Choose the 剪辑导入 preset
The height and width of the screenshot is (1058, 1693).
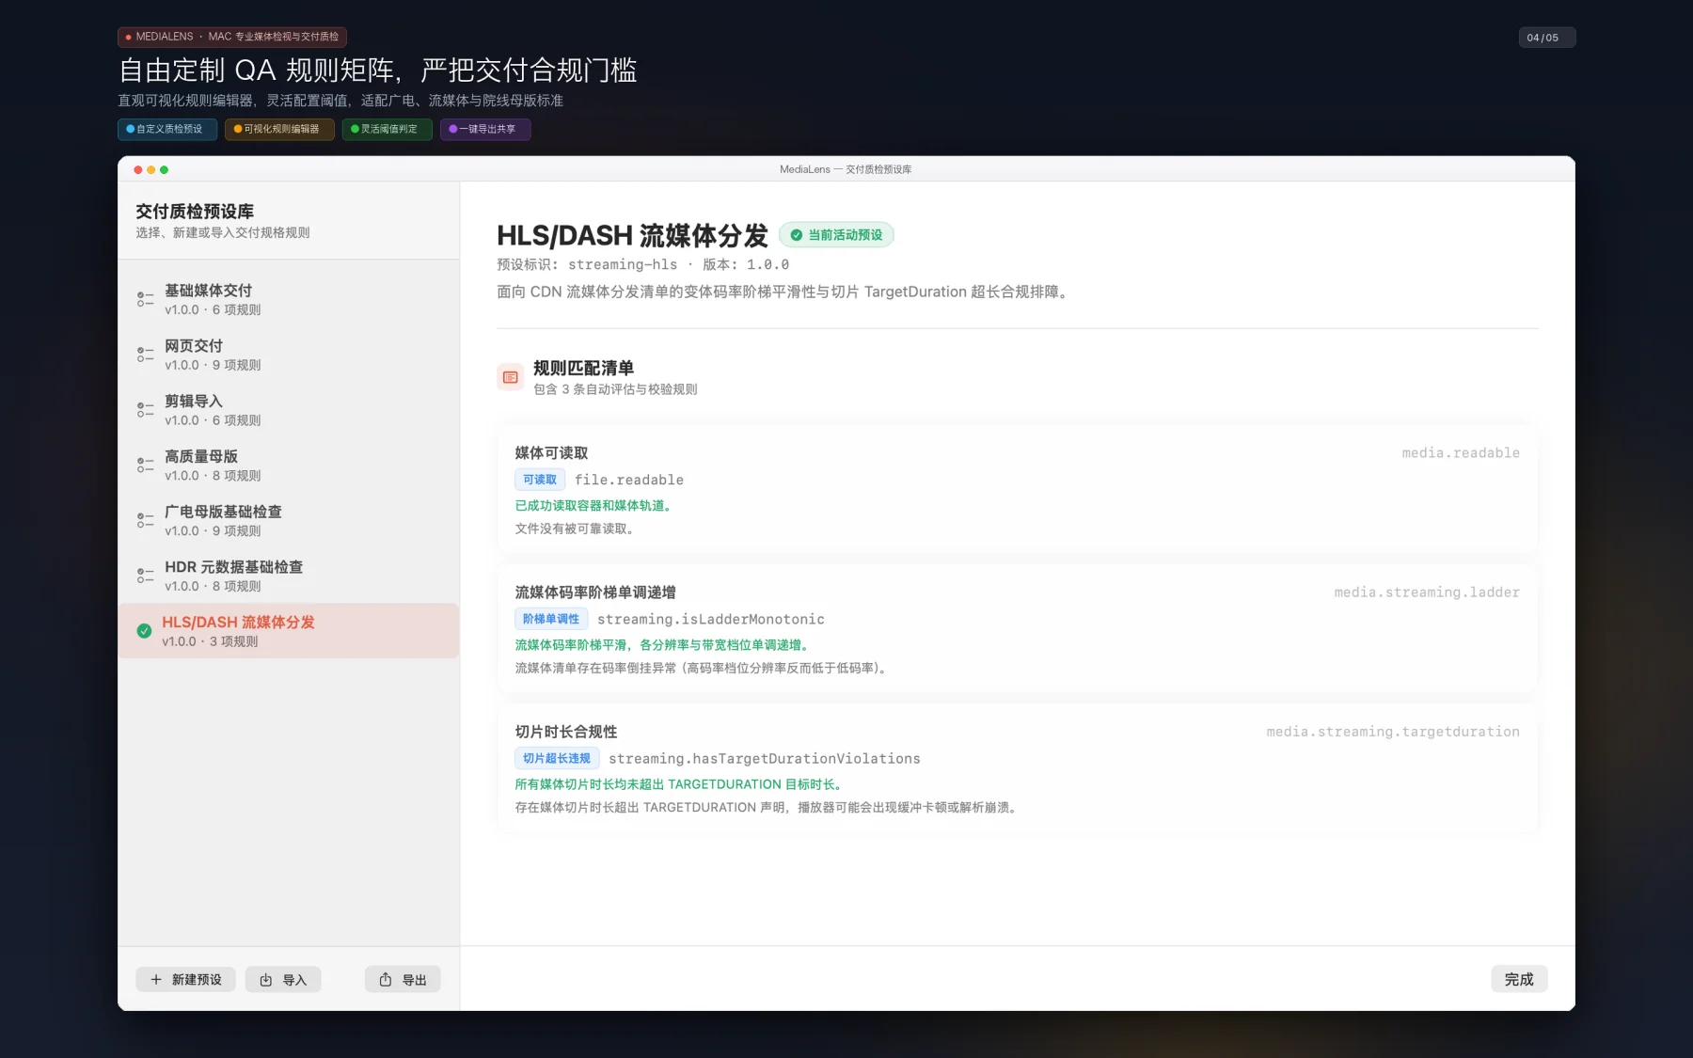(289, 410)
